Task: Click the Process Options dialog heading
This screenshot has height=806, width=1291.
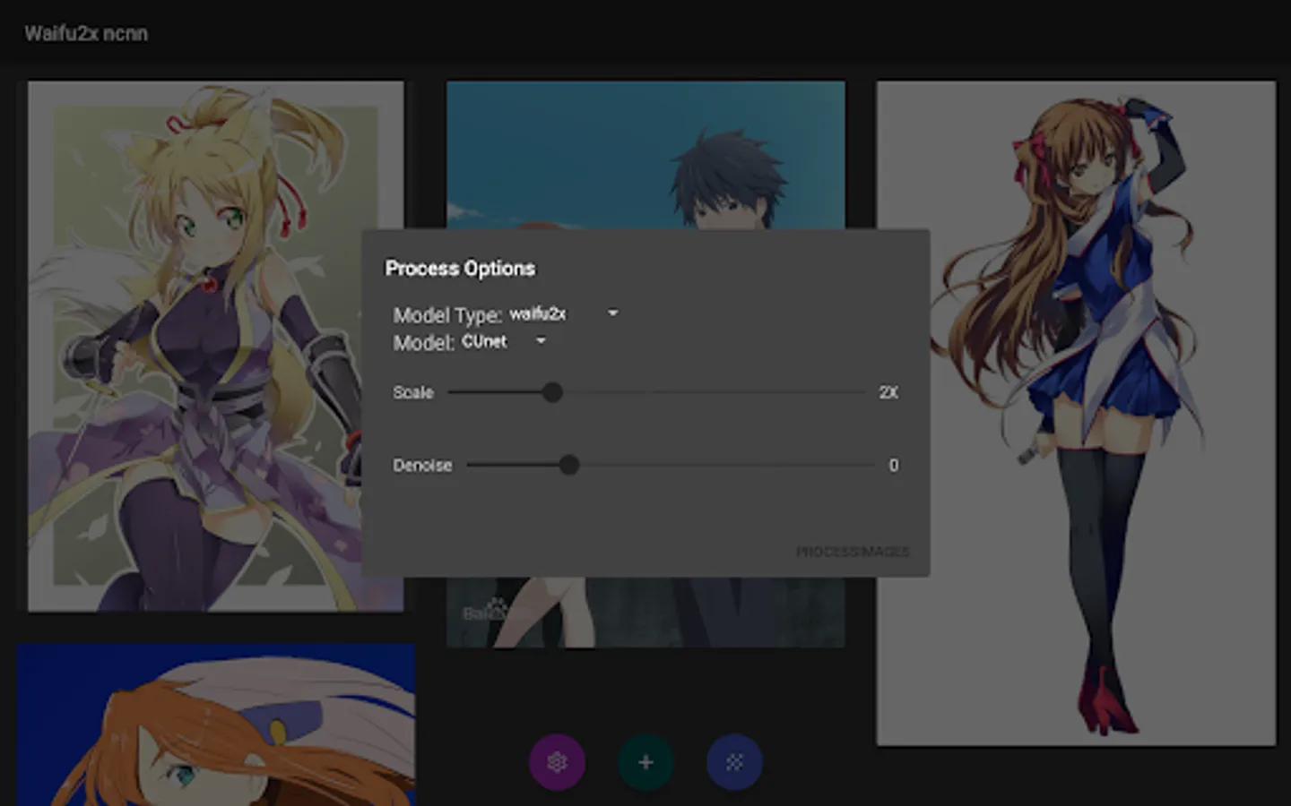Action: (x=460, y=269)
